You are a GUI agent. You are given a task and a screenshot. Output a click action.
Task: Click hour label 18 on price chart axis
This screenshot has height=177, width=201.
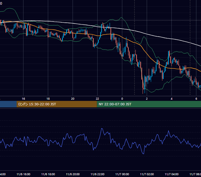(x=48, y=99)
